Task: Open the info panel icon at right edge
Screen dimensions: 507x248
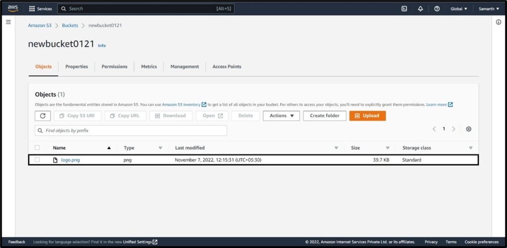Action: click(498, 22)
